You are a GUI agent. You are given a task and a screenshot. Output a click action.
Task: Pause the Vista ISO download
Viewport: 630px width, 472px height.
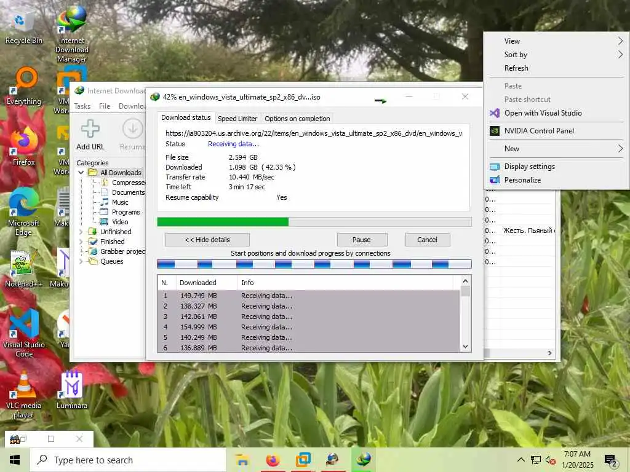(x=362, y=240)
